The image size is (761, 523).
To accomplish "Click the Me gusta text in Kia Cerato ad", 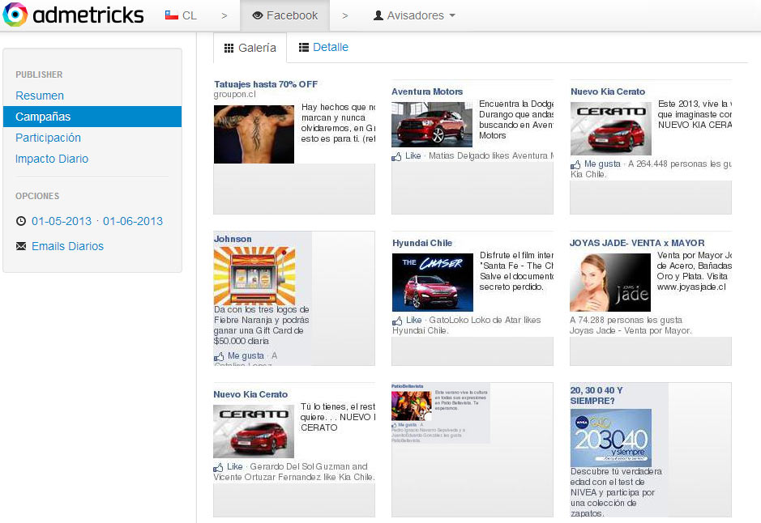I will click(602, 164).
